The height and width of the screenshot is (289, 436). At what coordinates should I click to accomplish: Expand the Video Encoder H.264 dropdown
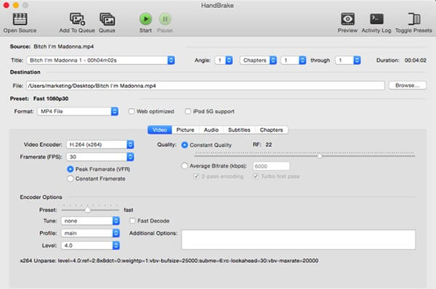(100, 144)
